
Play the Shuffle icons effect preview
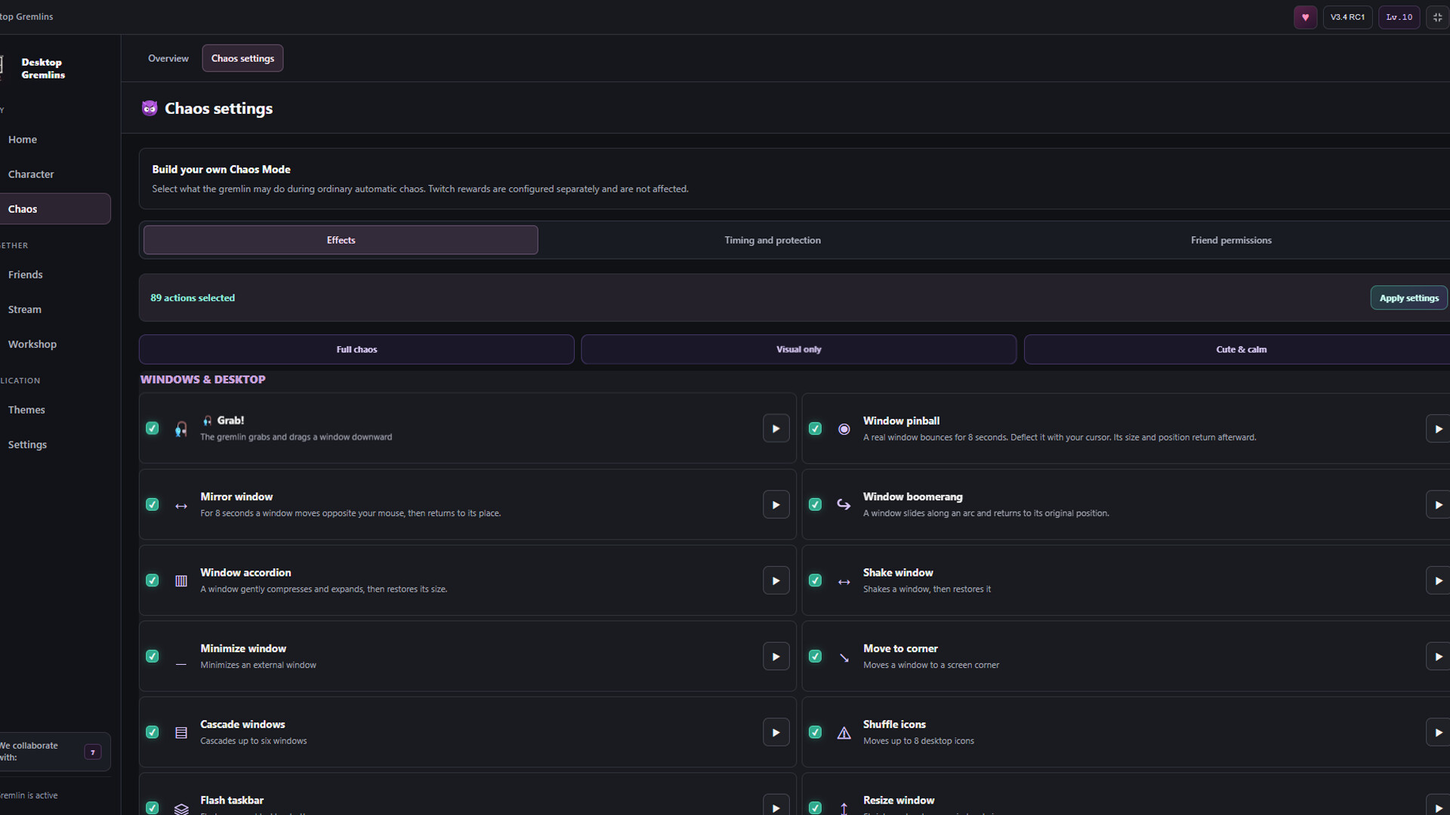1438,732
